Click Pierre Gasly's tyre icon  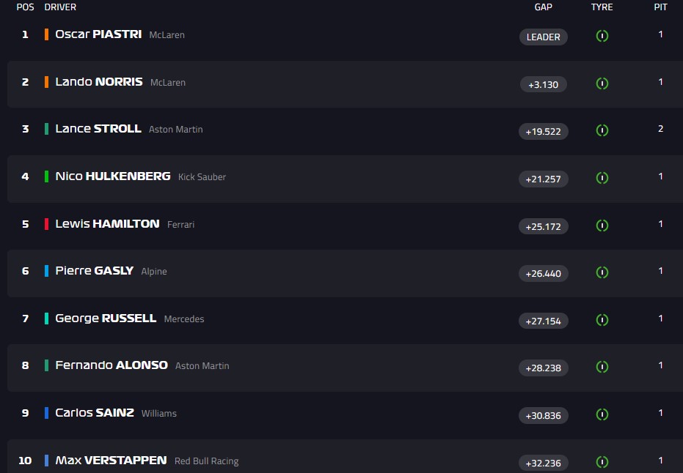click(602, 273)
